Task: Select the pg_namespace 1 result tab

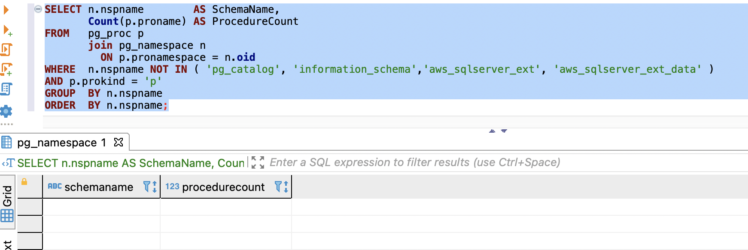Action: [61, 143]
